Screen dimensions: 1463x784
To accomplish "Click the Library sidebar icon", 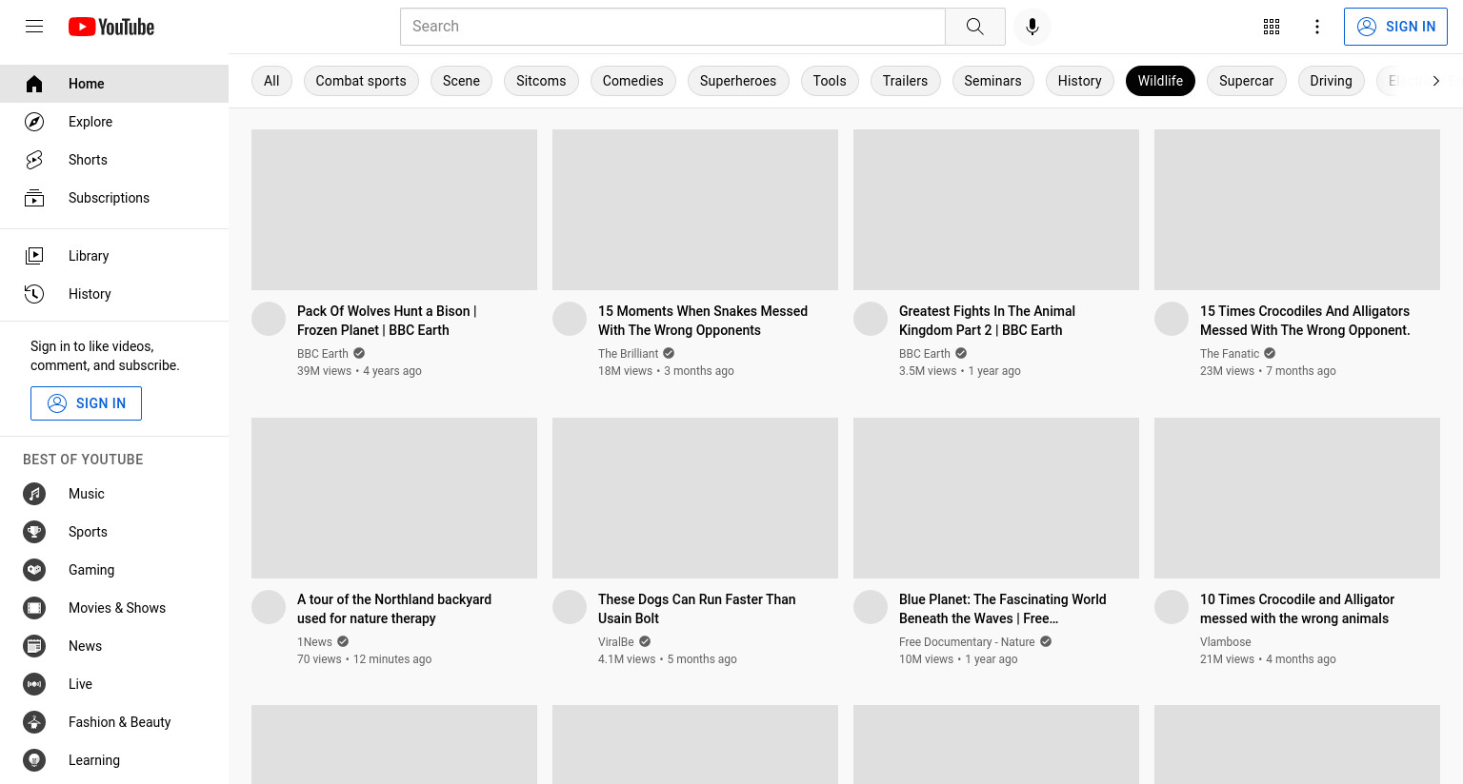I will (x=34, y=256).
